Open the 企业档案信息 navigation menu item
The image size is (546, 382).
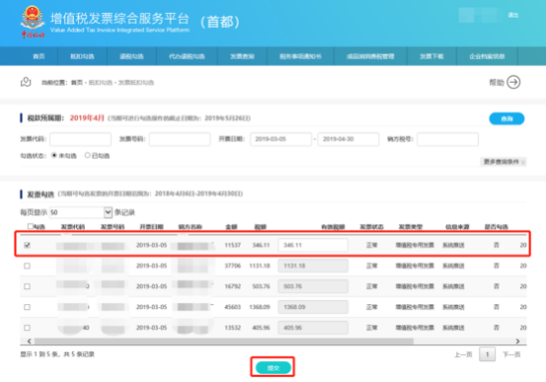pyautogui.click(x=487, y=56)
